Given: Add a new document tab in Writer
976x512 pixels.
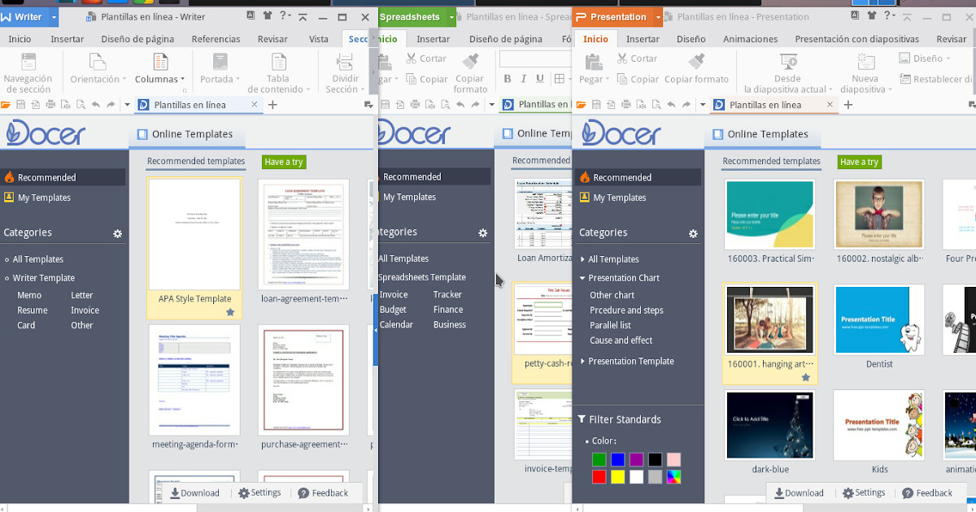Looking at the screenshot, I should tap(273, 105).
